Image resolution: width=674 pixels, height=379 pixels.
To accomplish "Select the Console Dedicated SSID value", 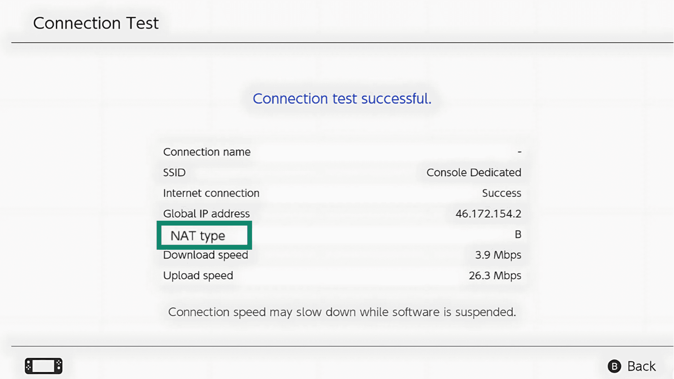I will click(473, 172).
